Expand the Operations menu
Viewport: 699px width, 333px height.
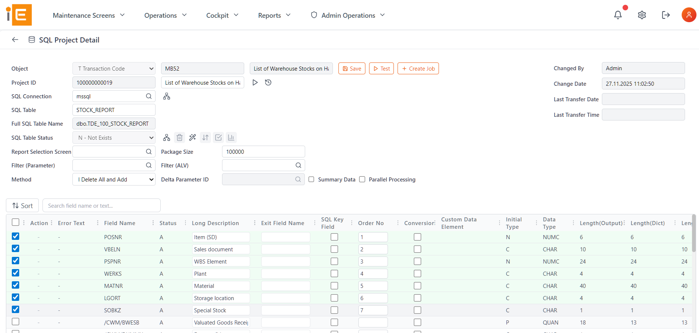tap(166, 15)
